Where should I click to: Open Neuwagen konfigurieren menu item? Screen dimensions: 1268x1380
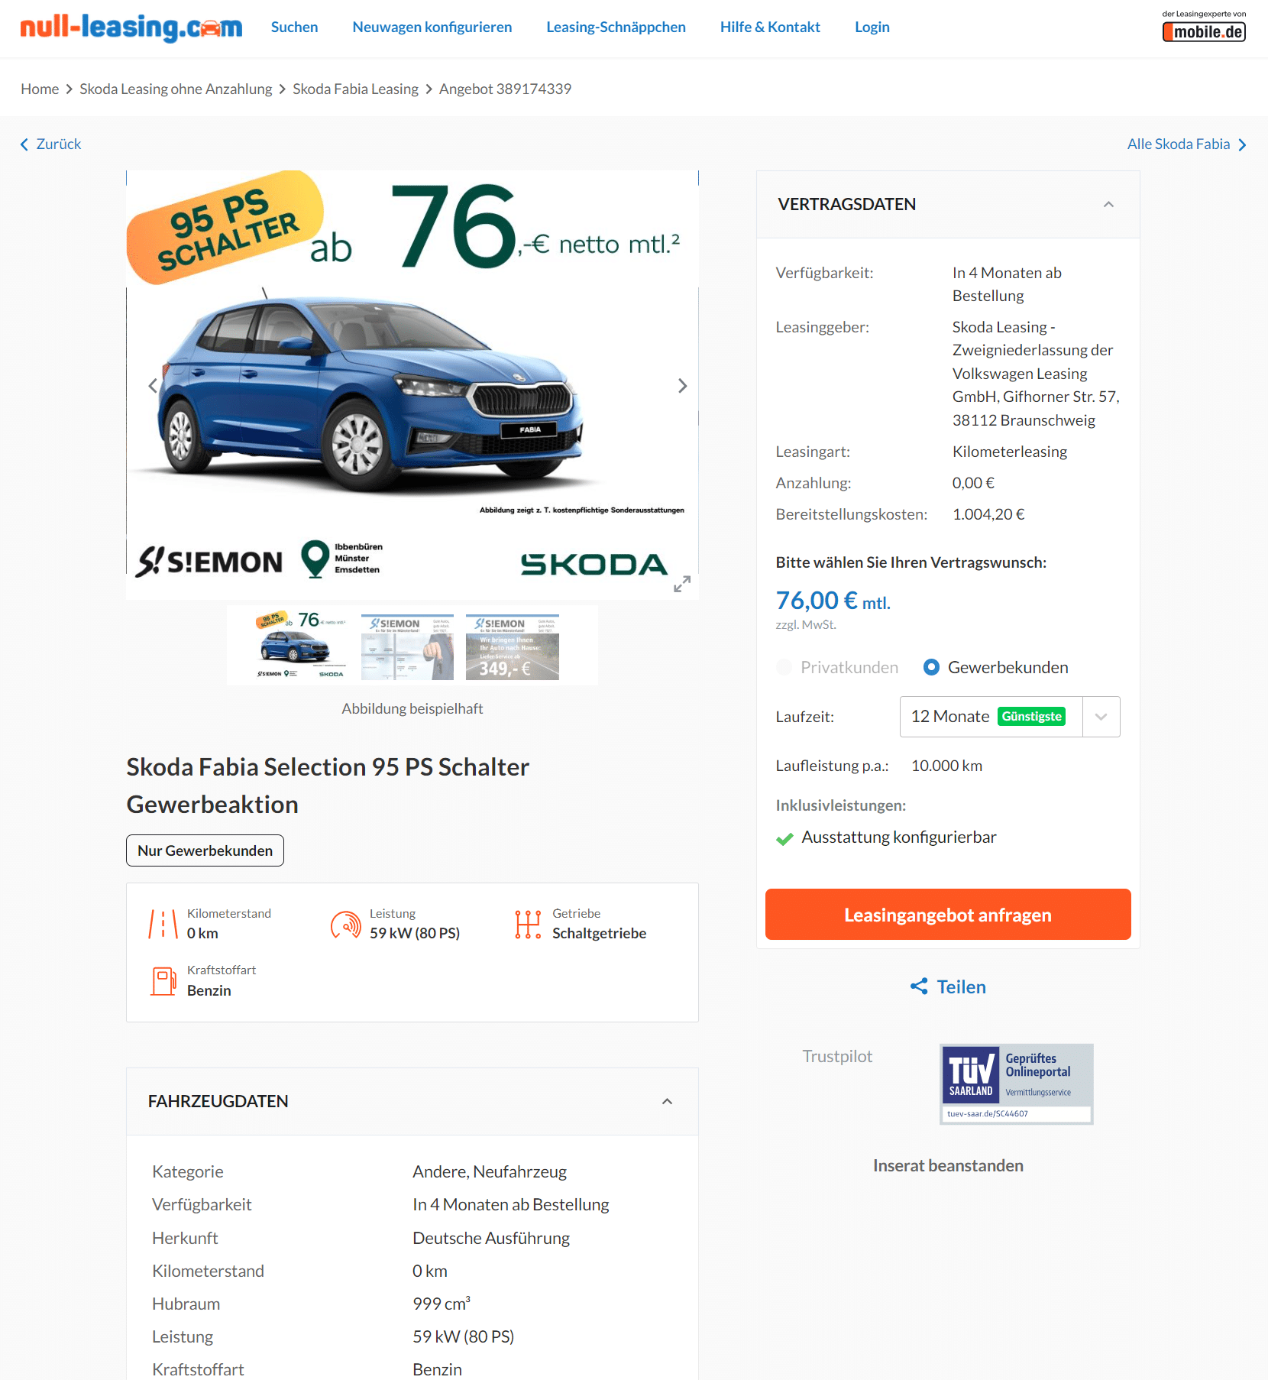tap(432, 27)
